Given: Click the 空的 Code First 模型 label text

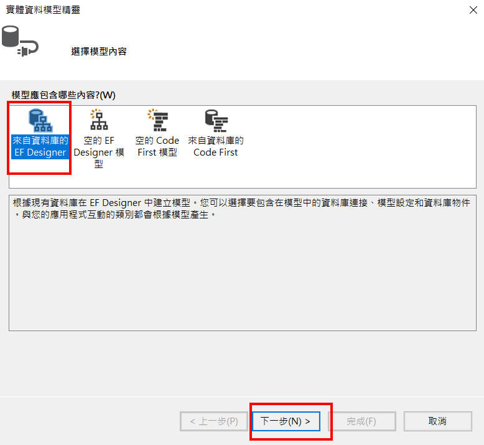Looking at the screenshot, I should pyautogui.click(x=157, y=146).
